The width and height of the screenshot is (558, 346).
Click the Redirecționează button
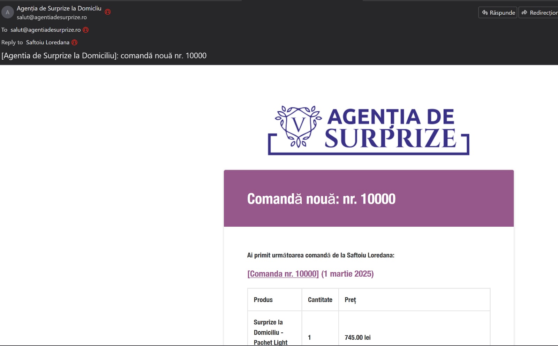coord(538,13)
